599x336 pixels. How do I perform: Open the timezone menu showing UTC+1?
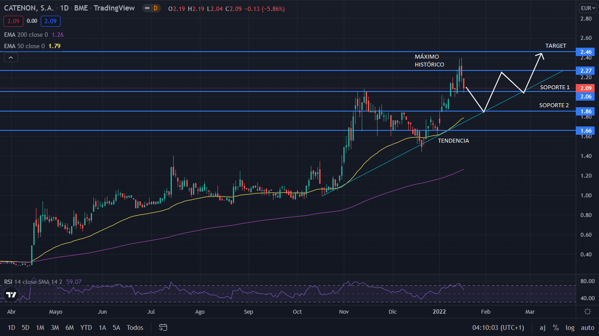click(498, 327)
